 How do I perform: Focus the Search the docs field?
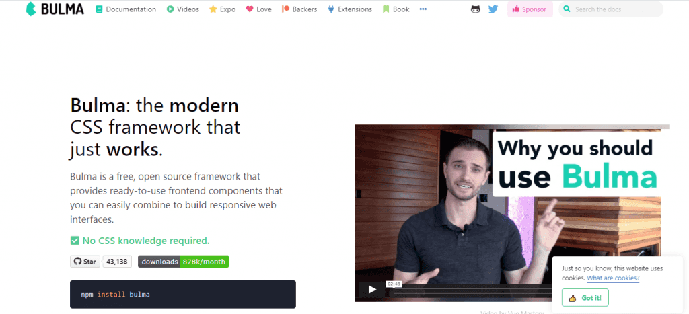611,9
